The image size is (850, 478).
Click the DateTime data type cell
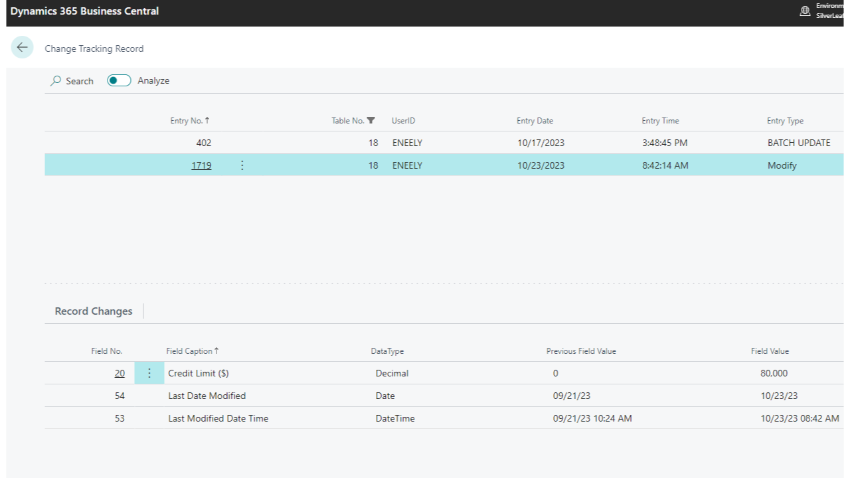pyautogui.click(x=395, y=418)
